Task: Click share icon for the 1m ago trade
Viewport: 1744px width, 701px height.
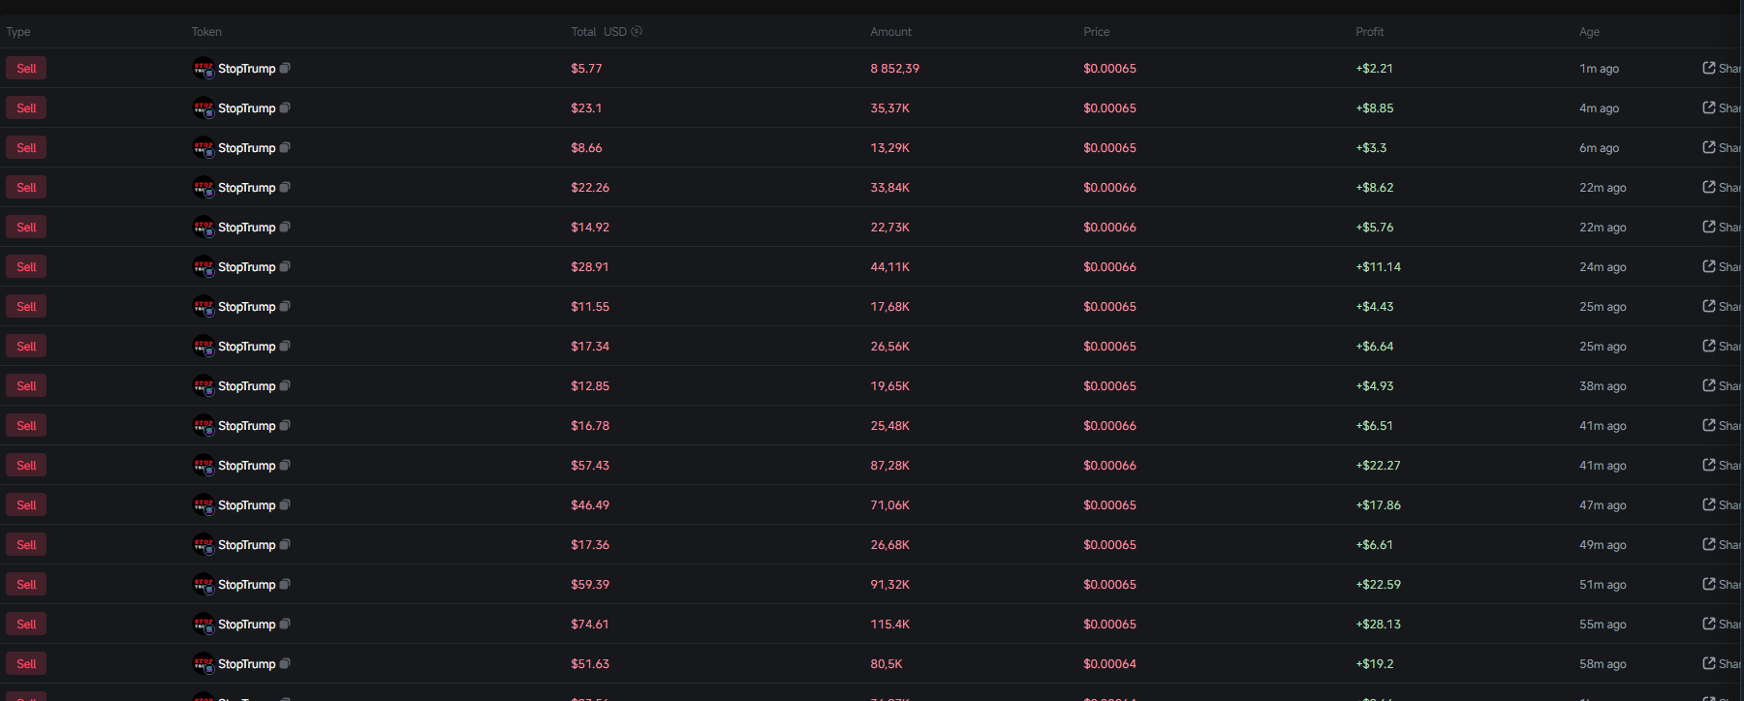Action: [x=1709, y=68]
